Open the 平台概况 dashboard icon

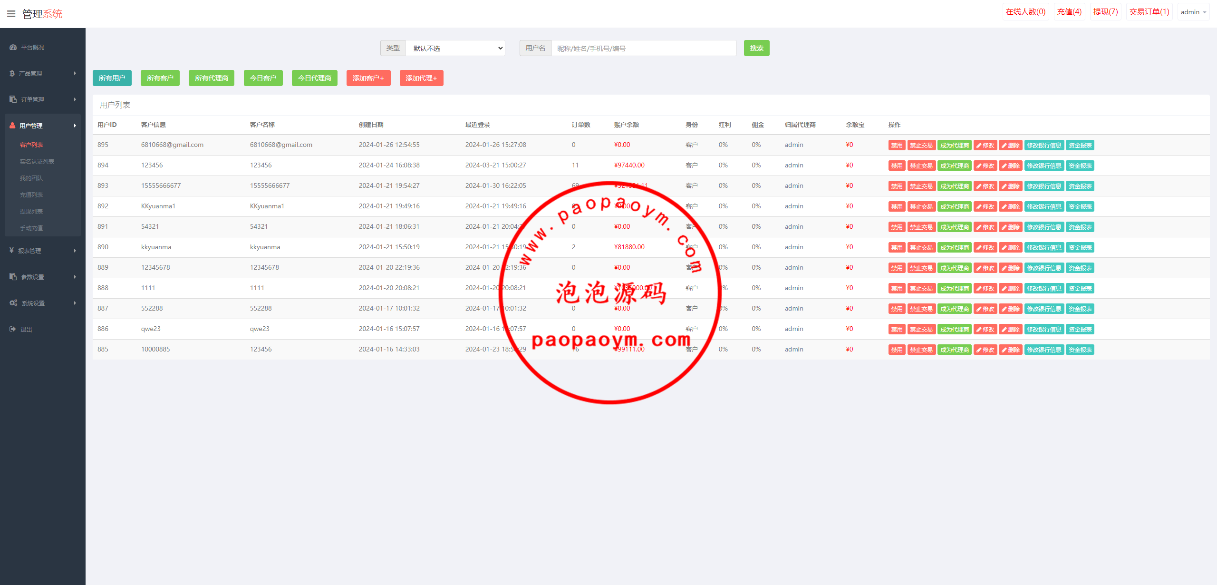pos(13,47)
